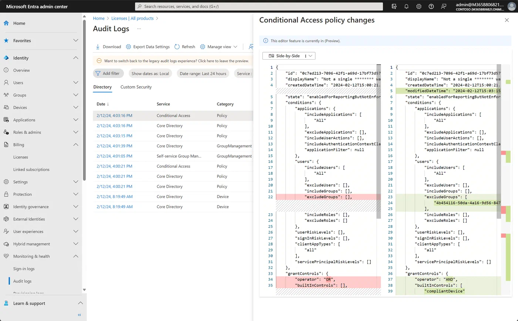
Task: Click the Identity diamond icon
Action: point(6,58)
